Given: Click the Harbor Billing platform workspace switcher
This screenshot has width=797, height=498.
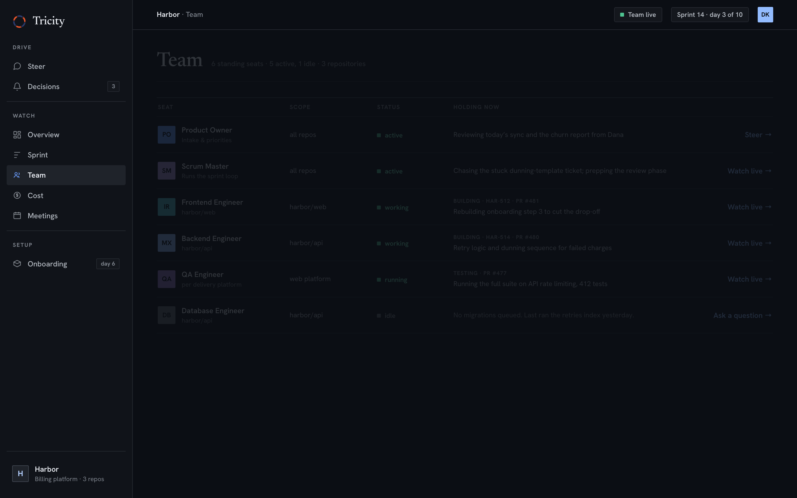Looking at the screenshot, I should tap(66, 474).
